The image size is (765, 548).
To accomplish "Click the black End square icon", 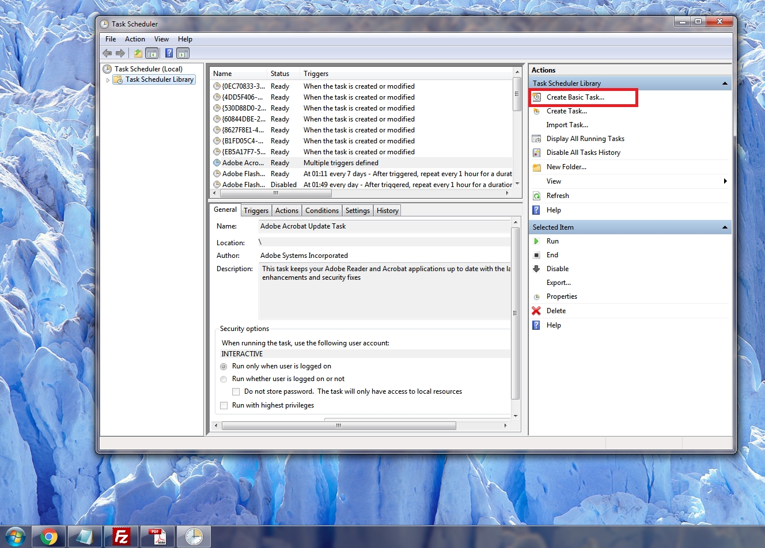I will 536,255.
